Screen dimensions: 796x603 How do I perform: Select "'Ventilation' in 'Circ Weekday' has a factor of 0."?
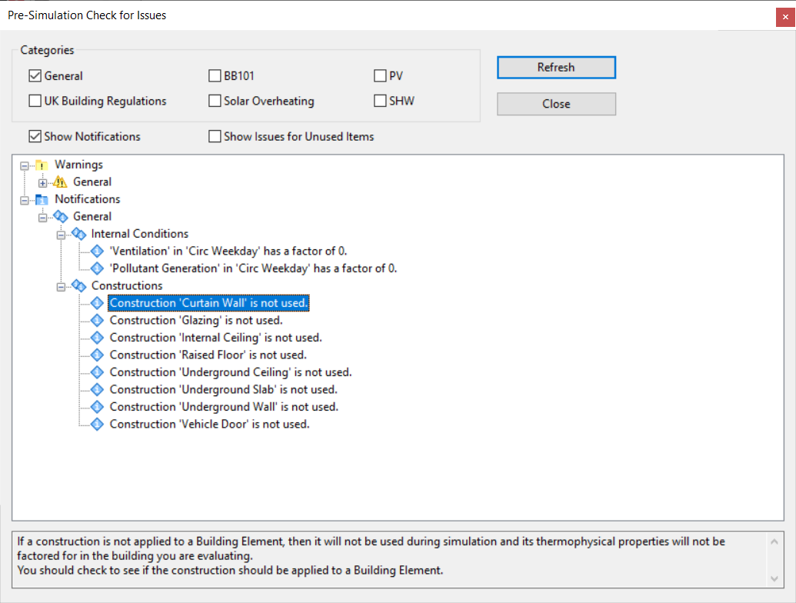228,251
